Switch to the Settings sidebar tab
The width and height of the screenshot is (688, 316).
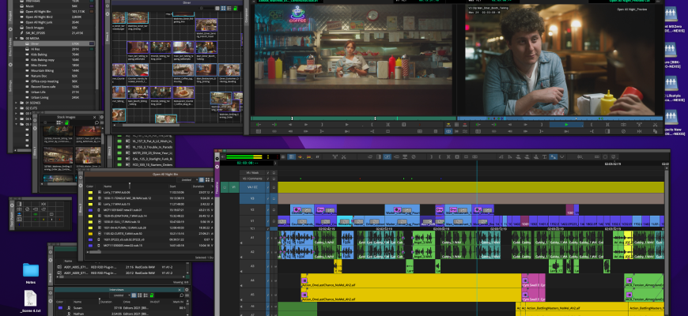coord(10,85)
